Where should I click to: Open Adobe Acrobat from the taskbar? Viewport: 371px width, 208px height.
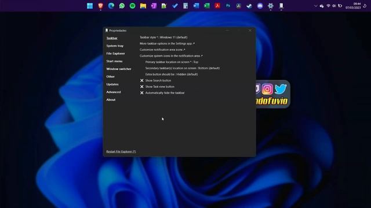(217, 6)
